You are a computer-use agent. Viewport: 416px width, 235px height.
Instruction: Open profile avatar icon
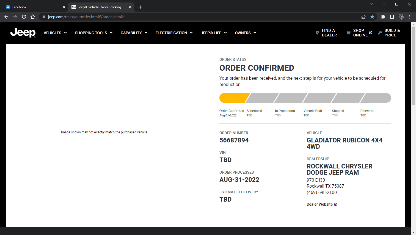pos(401,17)
